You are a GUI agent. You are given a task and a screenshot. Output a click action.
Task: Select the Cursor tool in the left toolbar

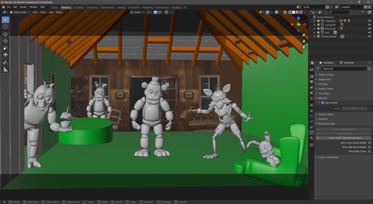tap(5, 27)
